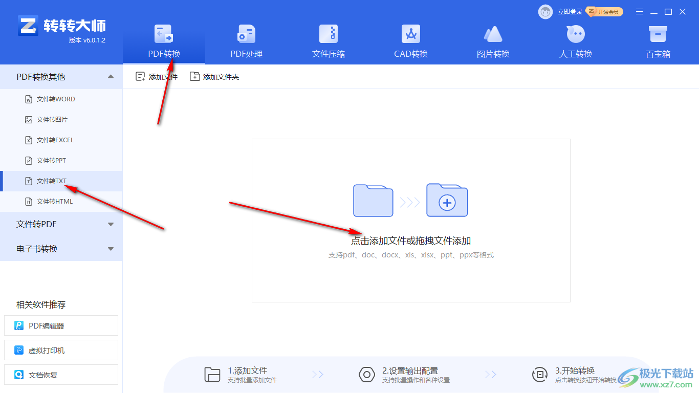
Task: Open the 百宝箱 toolbox tab
Action: tap(658, 42)
